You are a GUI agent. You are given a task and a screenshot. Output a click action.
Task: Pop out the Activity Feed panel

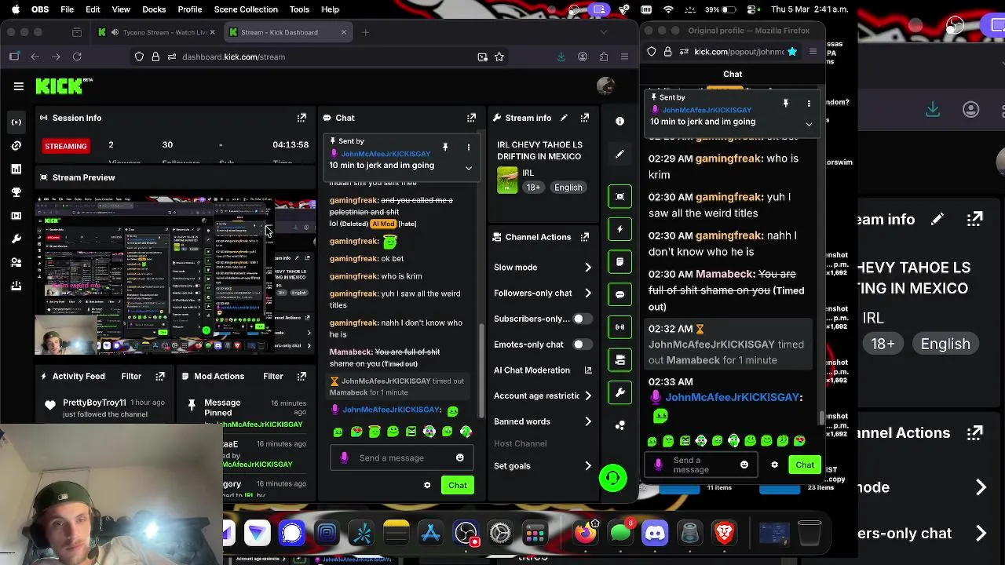160,377
